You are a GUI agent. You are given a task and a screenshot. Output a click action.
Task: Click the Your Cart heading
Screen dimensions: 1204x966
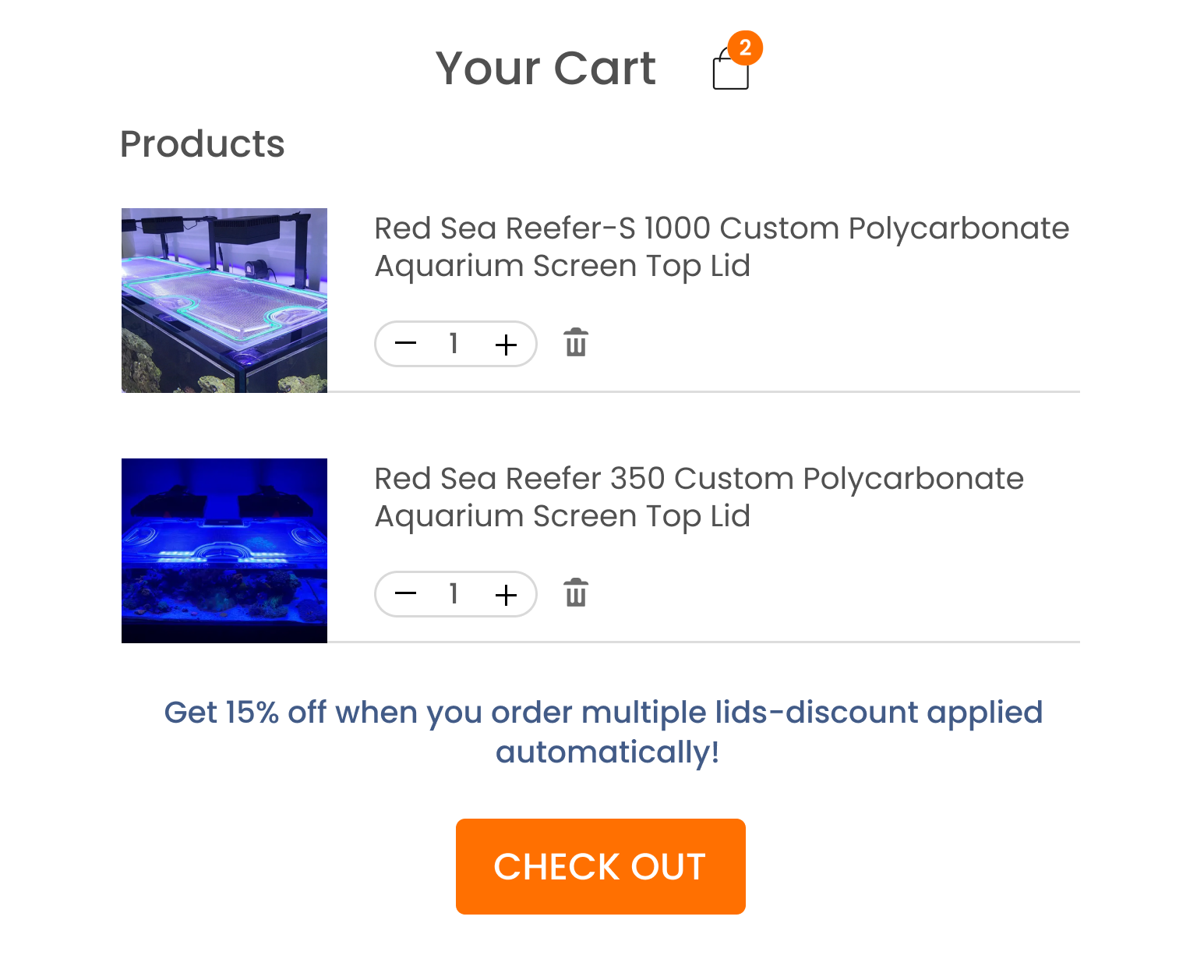click(x=546, y=69)
